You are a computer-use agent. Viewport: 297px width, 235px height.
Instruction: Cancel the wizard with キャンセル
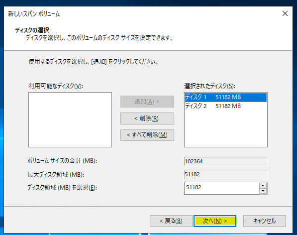(265, 221)
